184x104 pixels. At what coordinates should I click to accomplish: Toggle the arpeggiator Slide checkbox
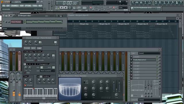[x=25, y=73]
